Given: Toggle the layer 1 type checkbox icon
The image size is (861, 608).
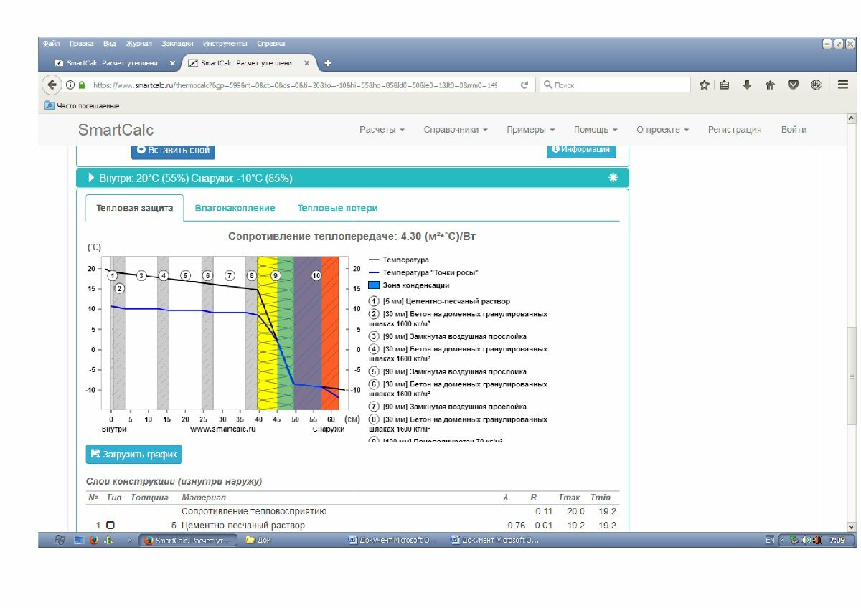Looking at the screenshot, I should click(110, 526).
